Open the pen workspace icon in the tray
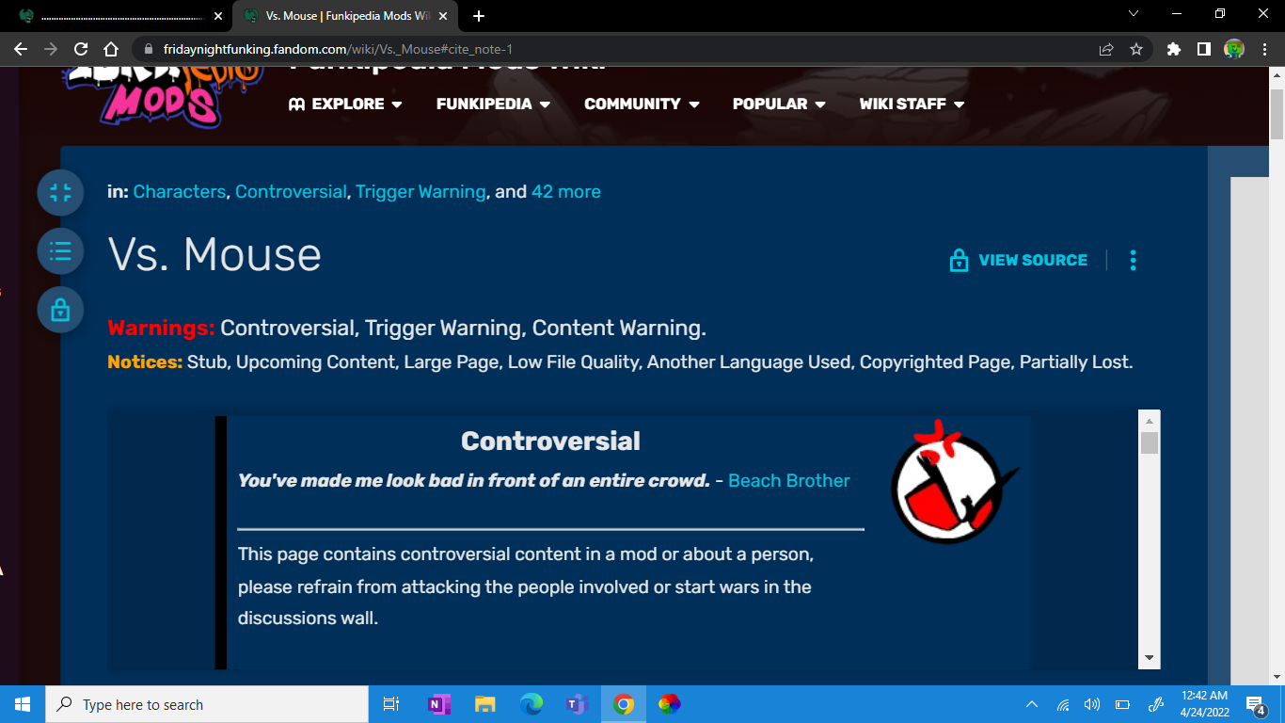 [1157, 704]
